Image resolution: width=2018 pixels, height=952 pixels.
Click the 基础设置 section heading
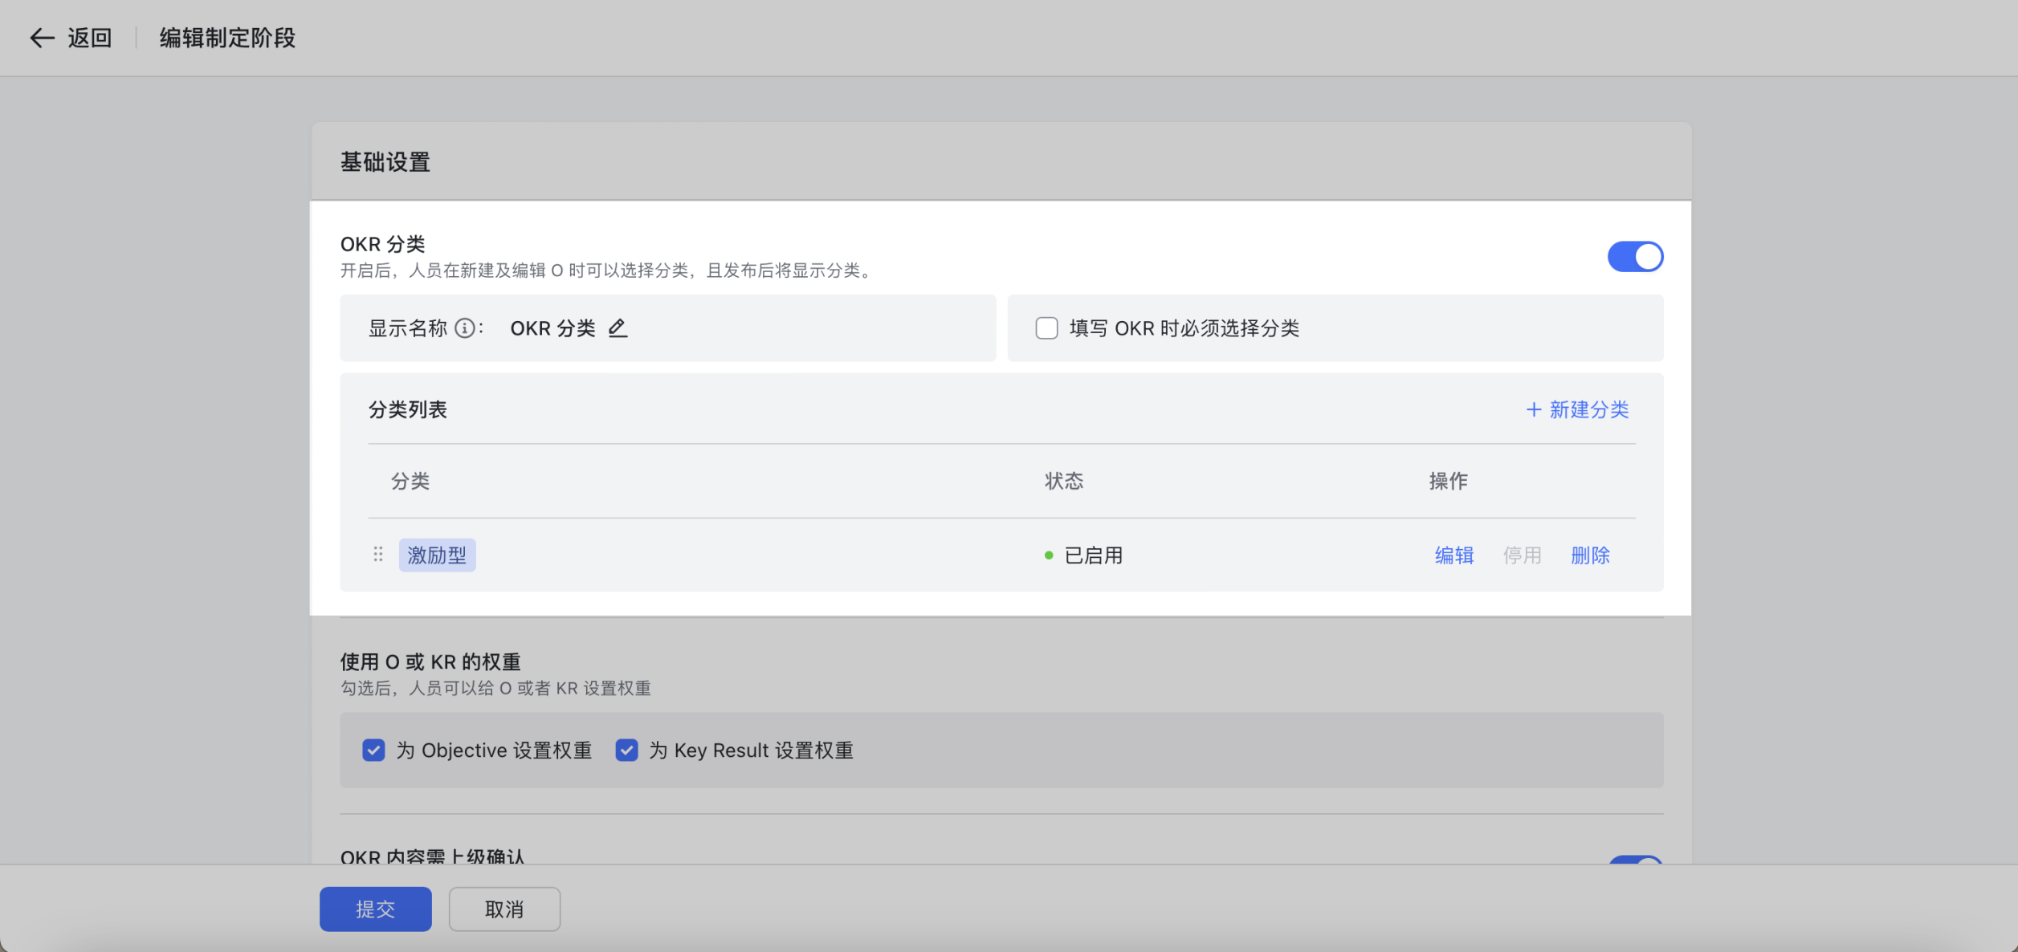(x=385, y=162)
